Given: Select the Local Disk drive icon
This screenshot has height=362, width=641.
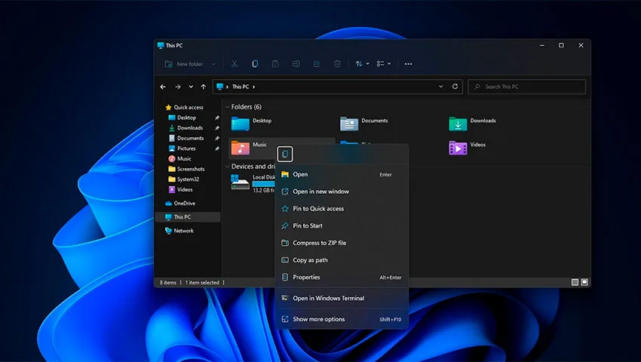Looking at the screenshot, I should (x=240, y=182).
